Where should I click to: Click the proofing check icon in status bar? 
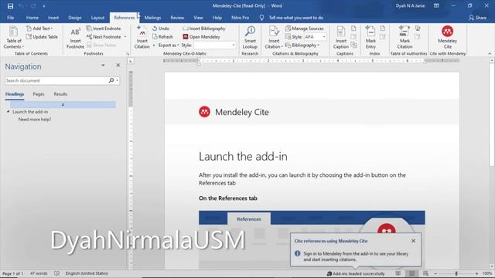click(56, 273)
